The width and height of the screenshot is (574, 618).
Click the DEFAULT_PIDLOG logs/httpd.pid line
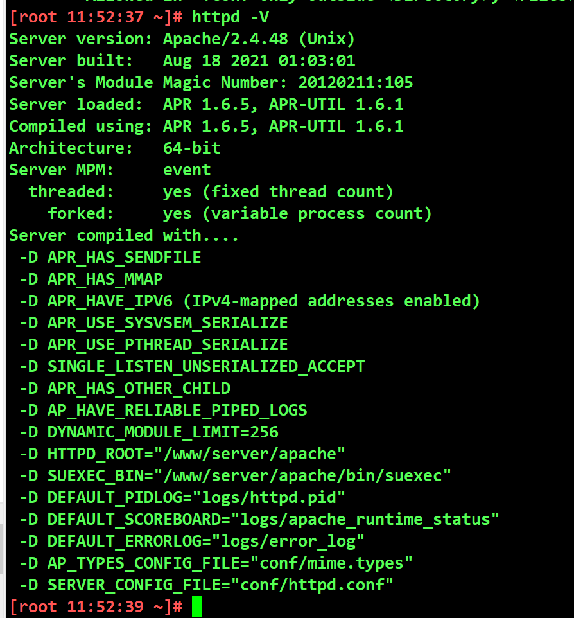[x=182, y=498]
